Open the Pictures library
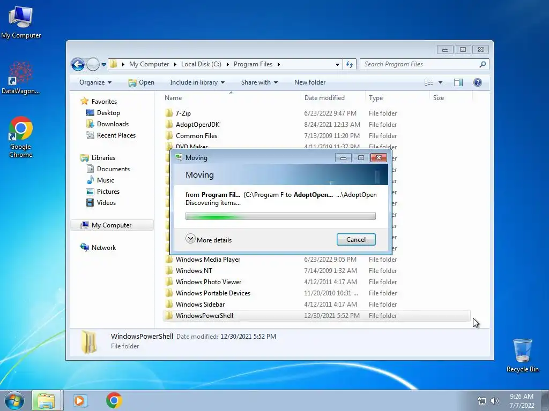The height and width of the screenshot is (411, 549). pyautogui.click(x=108, y=192)
